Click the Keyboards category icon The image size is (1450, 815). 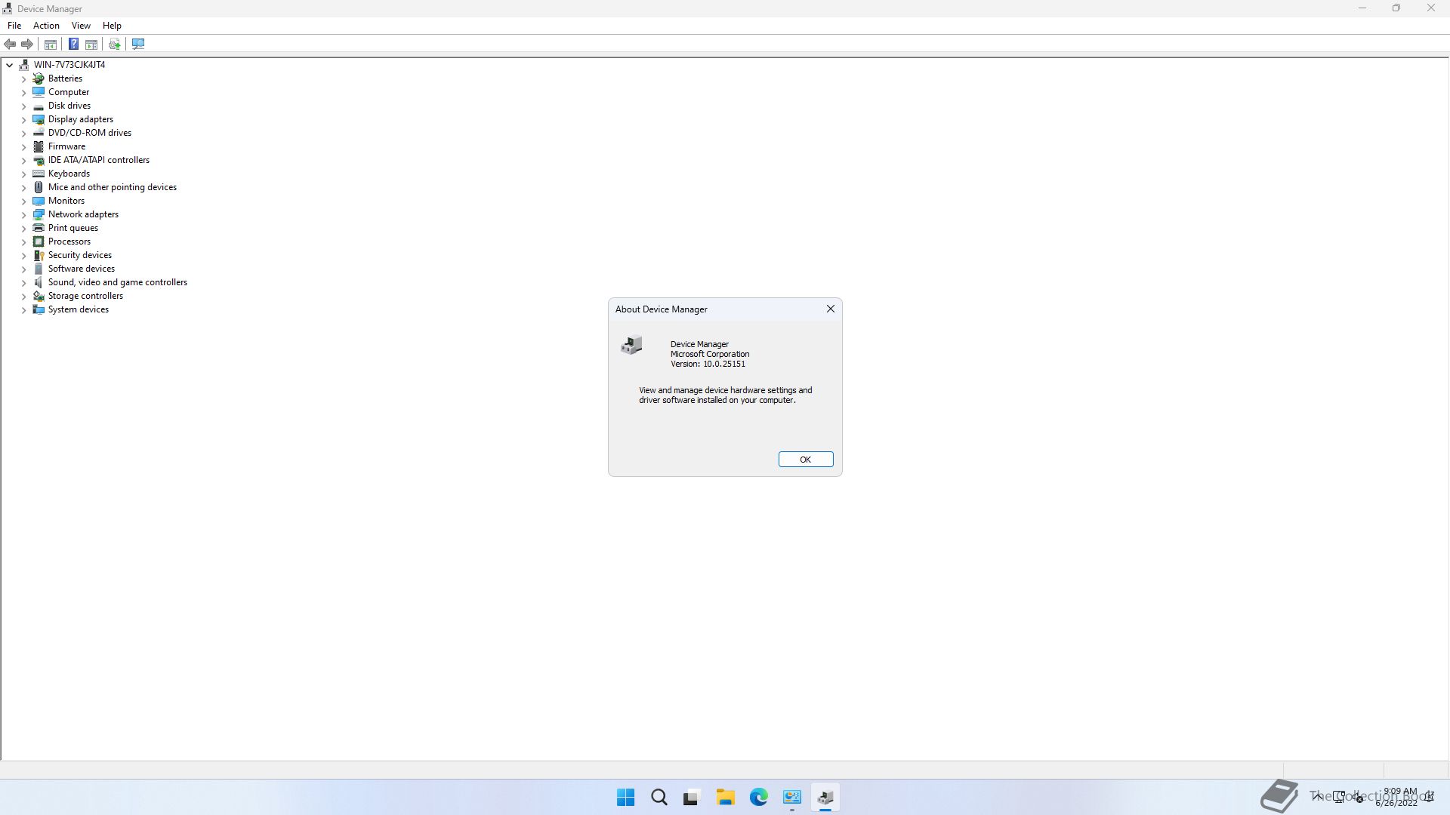39,174
